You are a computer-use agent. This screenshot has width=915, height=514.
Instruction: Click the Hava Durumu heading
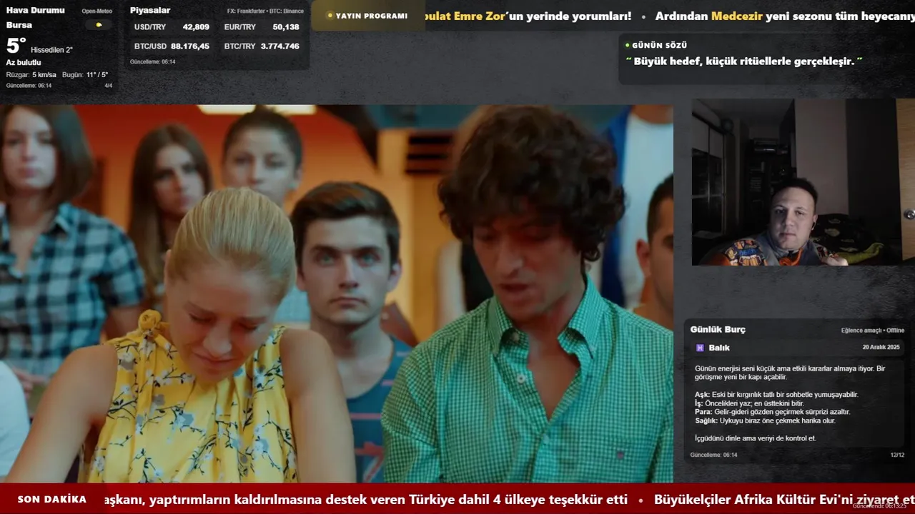coord(35,10)
